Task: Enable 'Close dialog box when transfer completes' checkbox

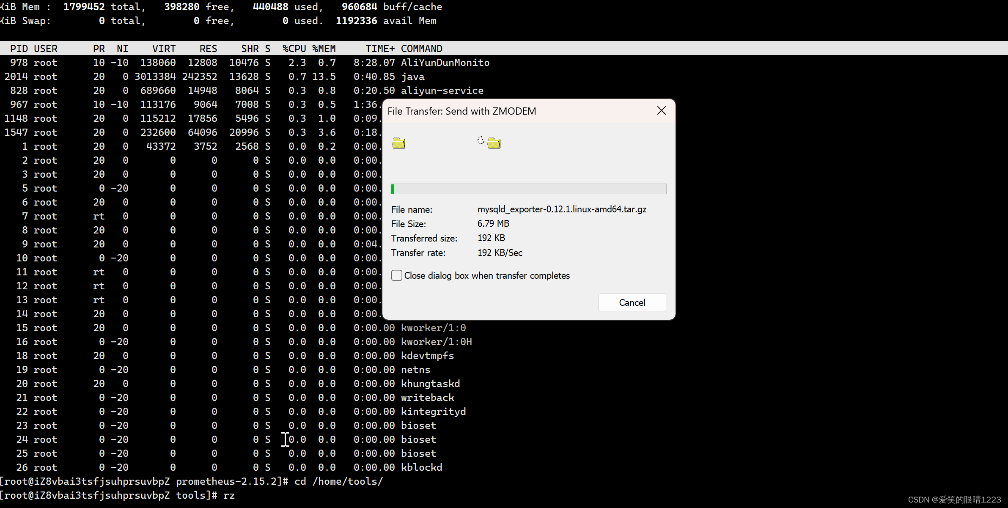Action: pyautogui.click(x=397, y=275)
